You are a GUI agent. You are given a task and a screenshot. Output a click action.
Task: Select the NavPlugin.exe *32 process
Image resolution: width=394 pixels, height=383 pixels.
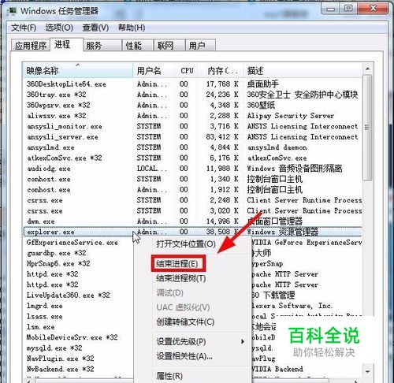(61, 359)
